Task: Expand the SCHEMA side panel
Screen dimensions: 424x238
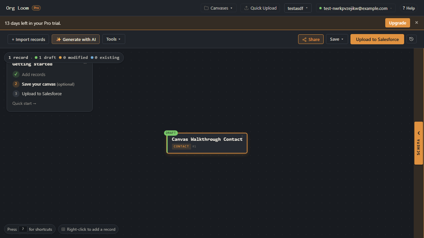Action: pyautogui.click(x=419, y=143)
